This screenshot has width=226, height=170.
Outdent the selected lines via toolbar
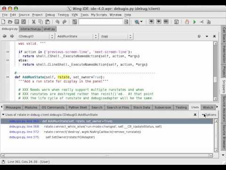(x=159, y=21)
